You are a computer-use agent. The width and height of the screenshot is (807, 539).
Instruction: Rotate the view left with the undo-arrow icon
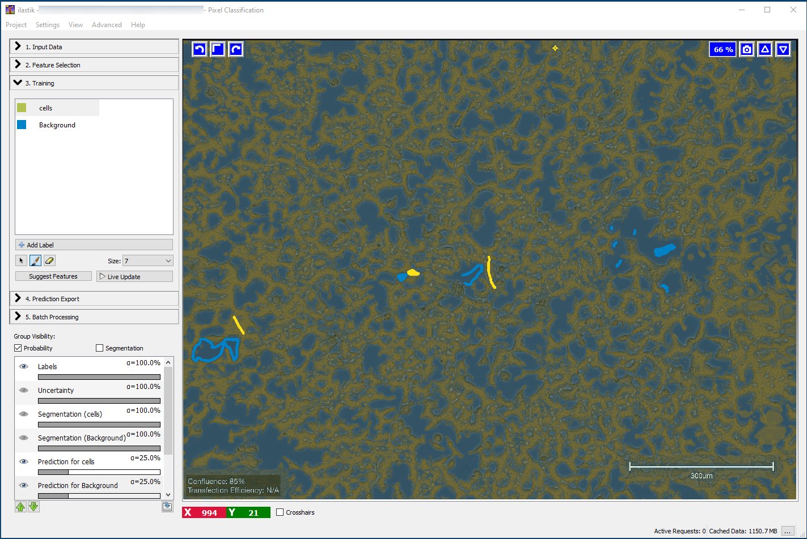(x=198, y=49)
